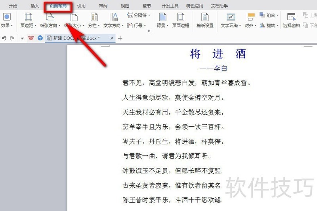Screen dimensions: 317x211
Task: Click the 行号 line numbers icon
Action: (130, 25)
